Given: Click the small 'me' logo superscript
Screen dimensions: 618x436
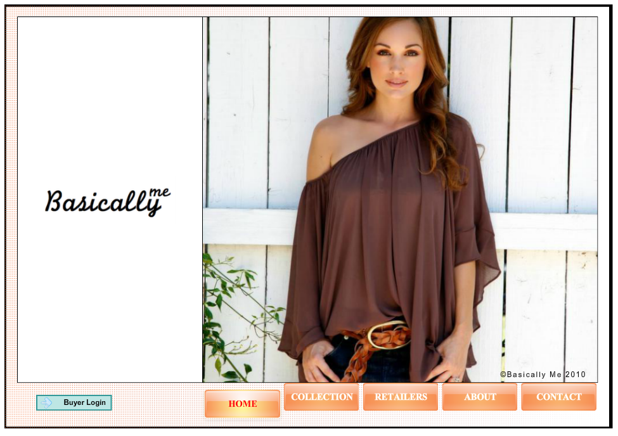Looking at the screenshot, I should (x=160, y=193).
